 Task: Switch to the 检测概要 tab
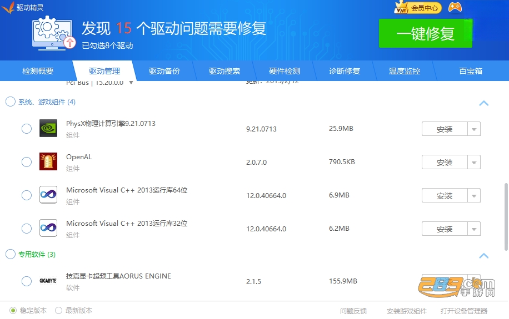[x=38, y=71]
